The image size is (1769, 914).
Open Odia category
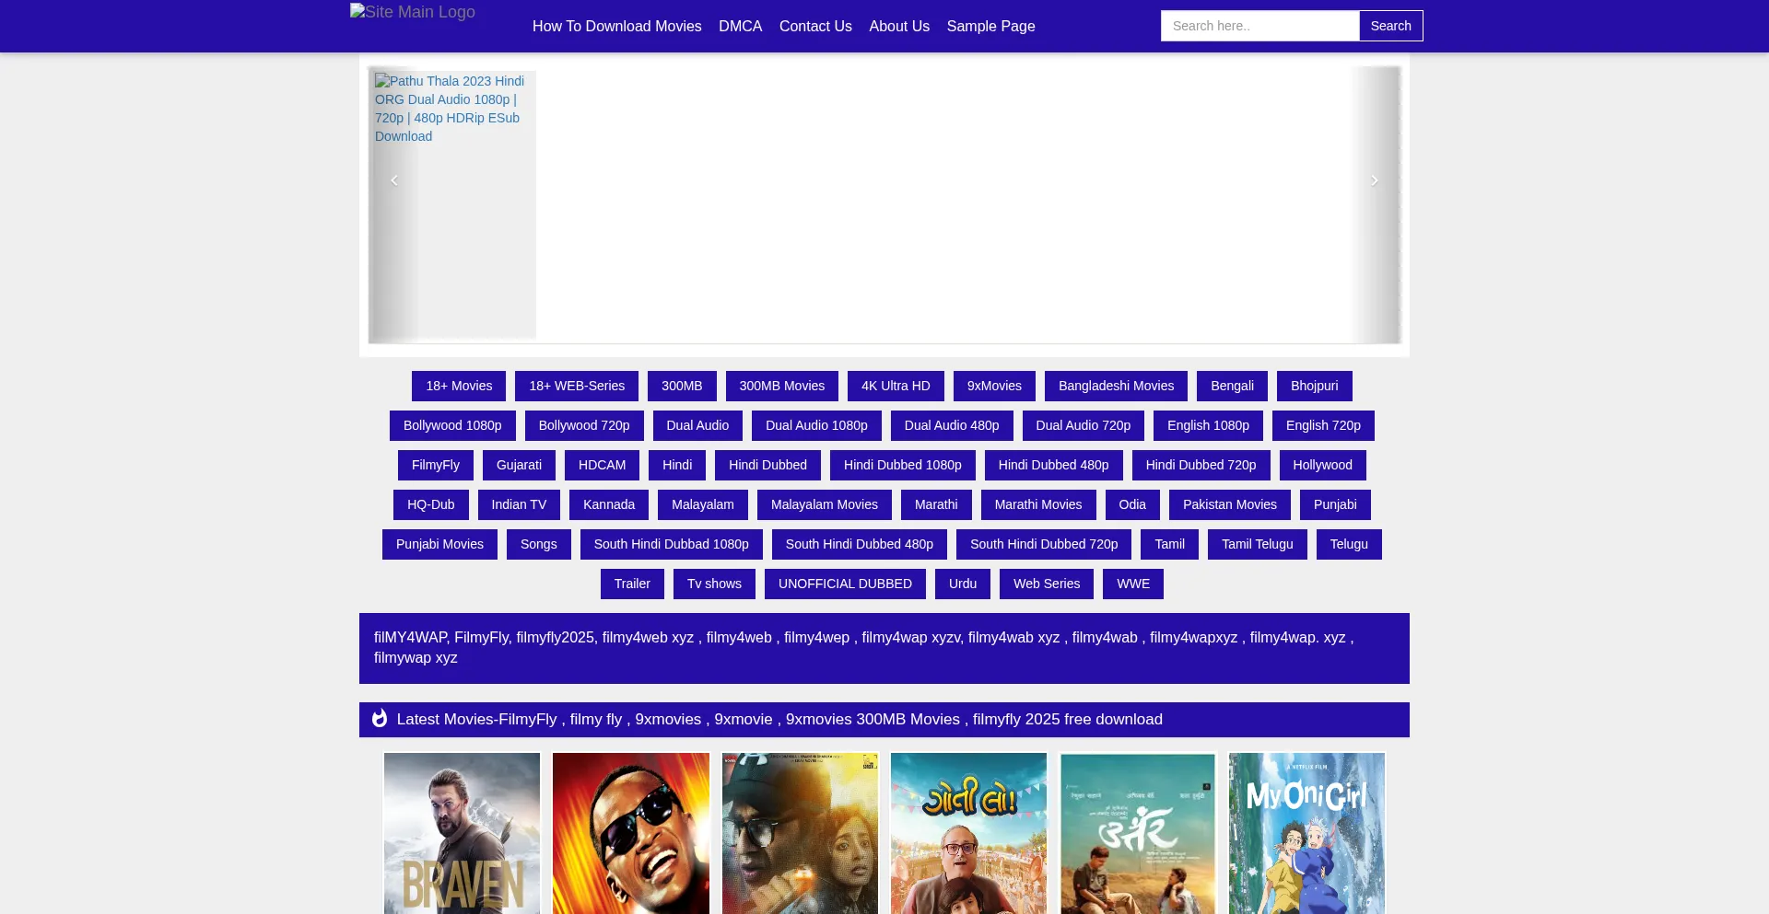pos(1132,505)
